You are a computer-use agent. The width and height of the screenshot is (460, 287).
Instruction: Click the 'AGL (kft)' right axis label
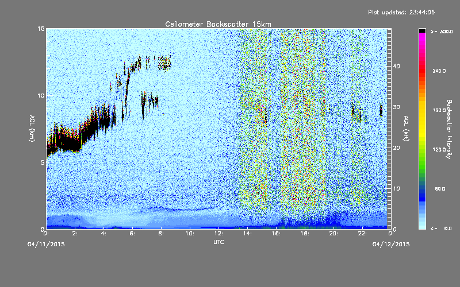point(406,128)
